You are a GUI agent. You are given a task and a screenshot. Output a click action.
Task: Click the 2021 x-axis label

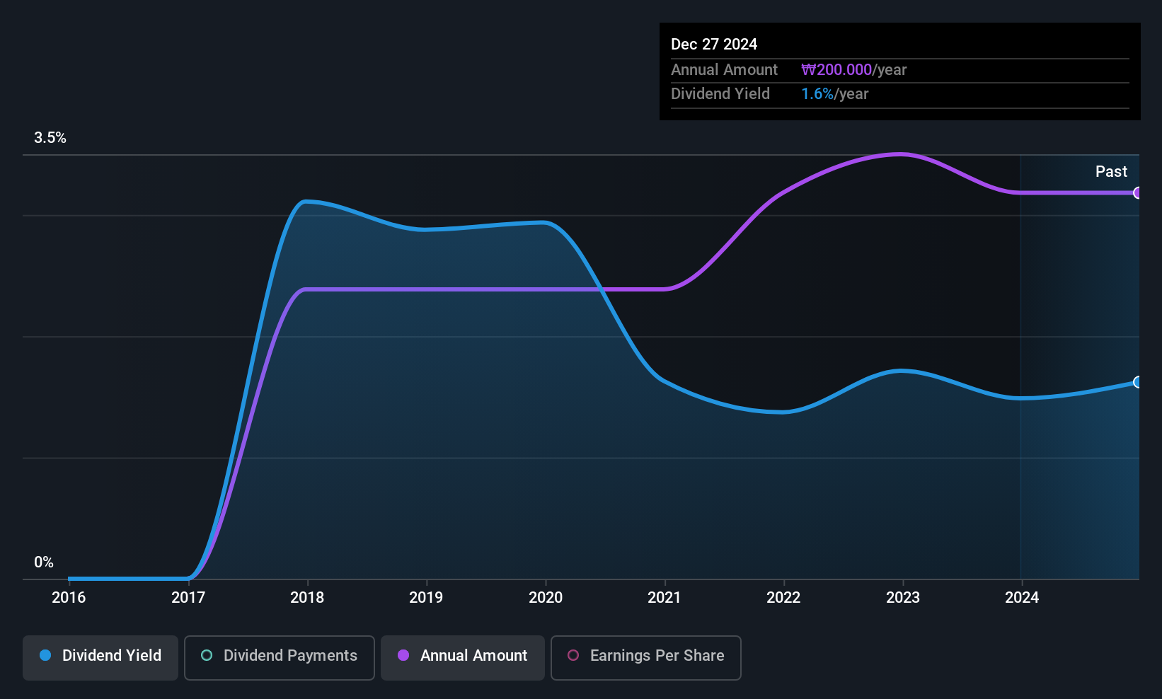(x=665, y=597)
